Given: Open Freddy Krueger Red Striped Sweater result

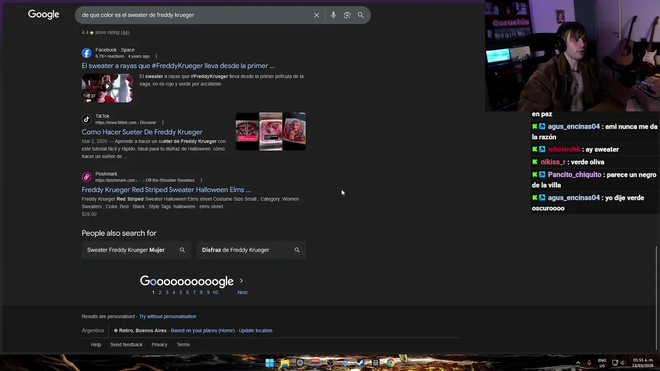Looking at the screenshot, I should (x=166, y=190).
